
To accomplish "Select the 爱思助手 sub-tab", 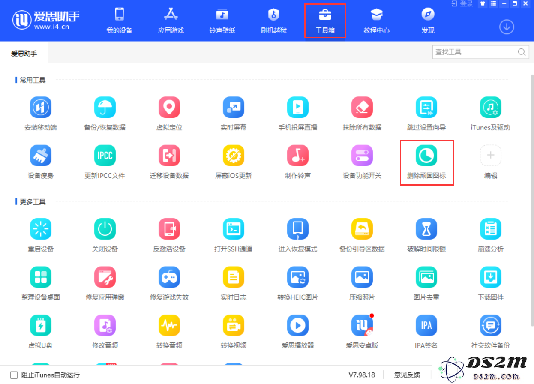I will point(24,53).
